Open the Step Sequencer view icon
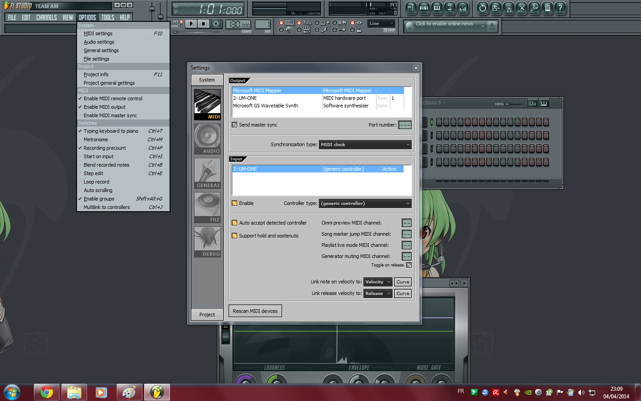Image resolution: width=641 pixels, height=401 pixels. (424, 8)
